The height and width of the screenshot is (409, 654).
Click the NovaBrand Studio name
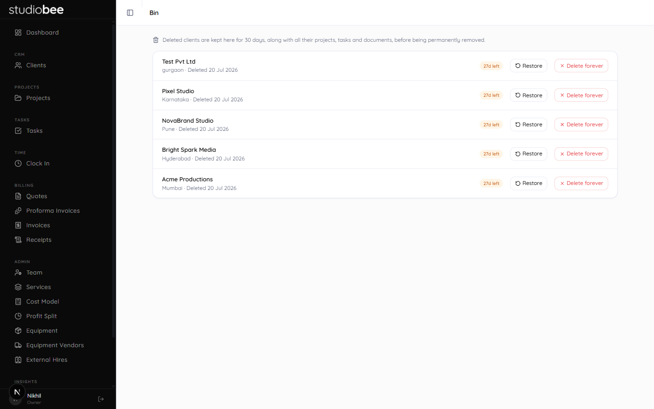[188, 121]
